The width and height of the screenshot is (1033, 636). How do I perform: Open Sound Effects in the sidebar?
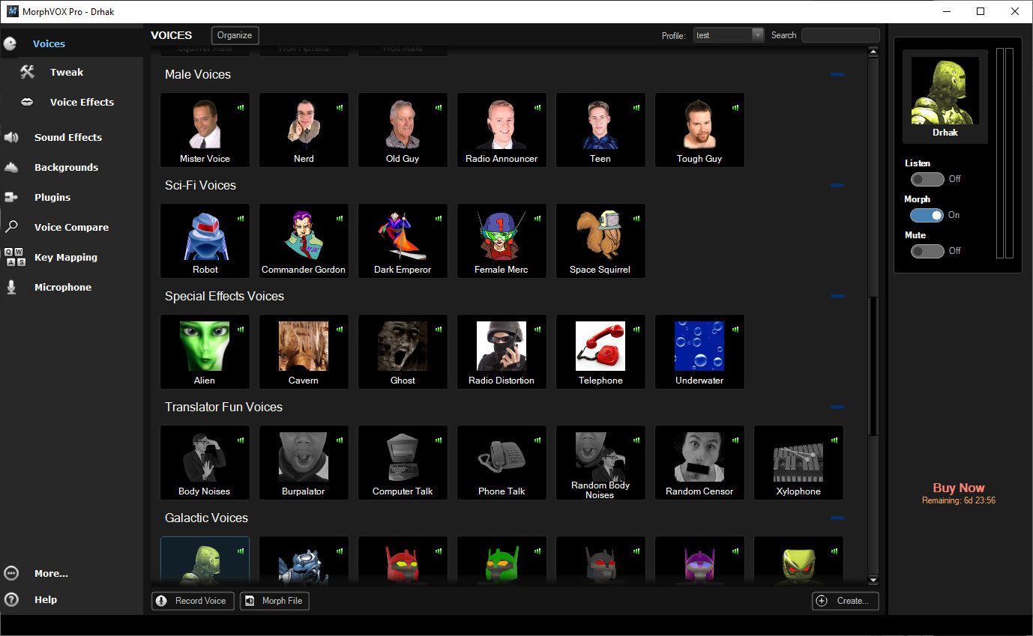67,138
